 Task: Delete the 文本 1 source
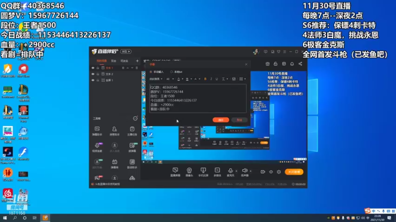tap(137, 68)
